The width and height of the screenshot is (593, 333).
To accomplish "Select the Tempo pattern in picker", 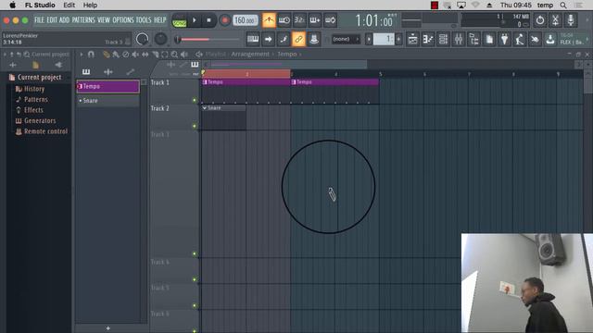I will coord(107,86).
